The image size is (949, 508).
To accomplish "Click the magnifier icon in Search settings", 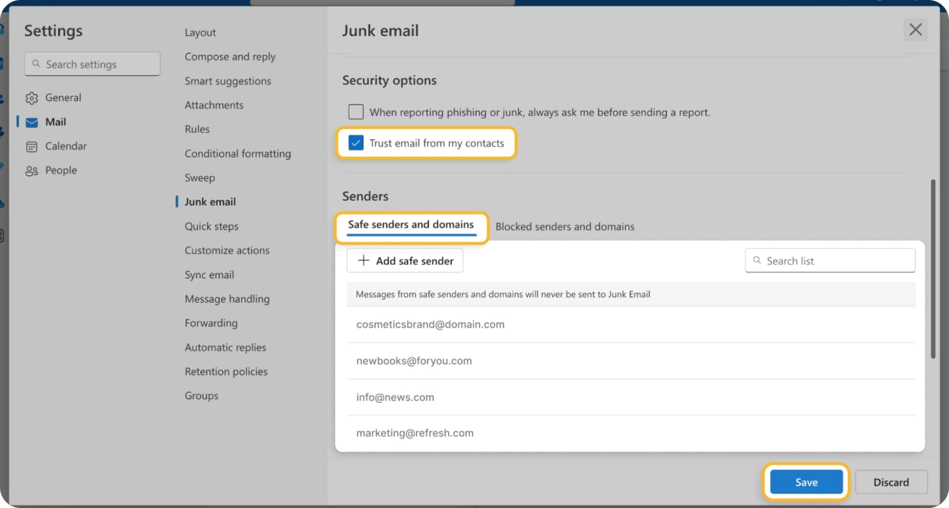I will (37, 64).
